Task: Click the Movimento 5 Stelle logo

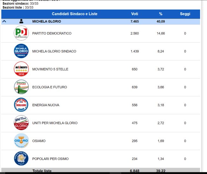Action: click(21, 69)
